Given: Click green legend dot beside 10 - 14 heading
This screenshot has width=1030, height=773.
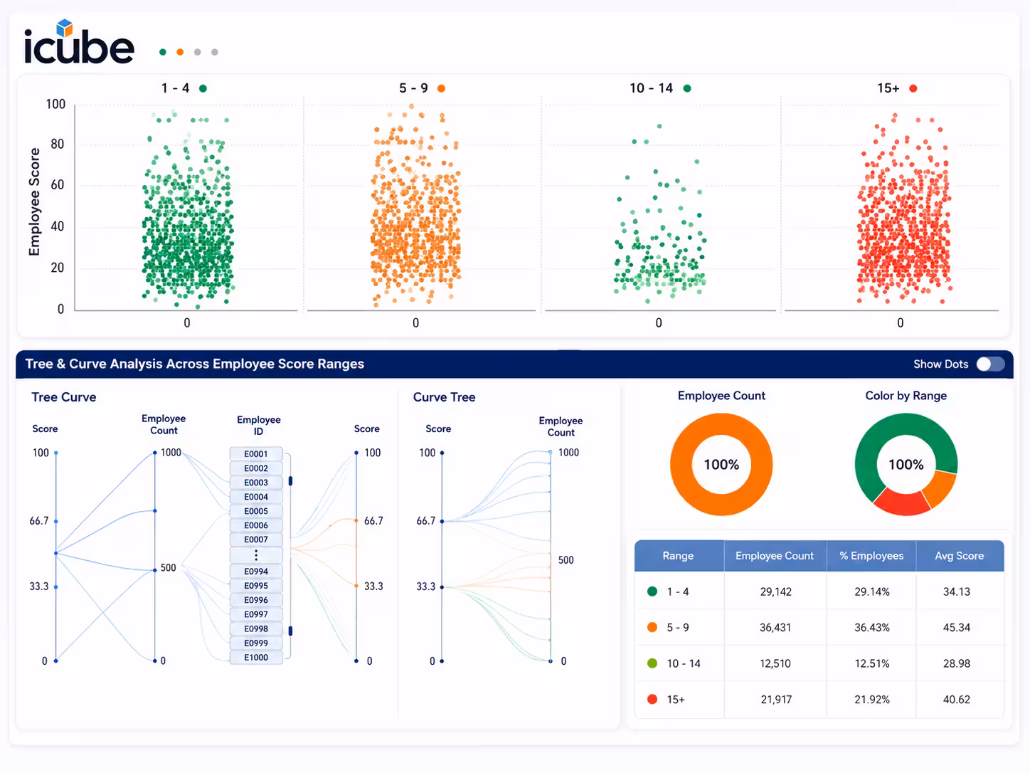Looking at the screenshot, I should (687, 88).
